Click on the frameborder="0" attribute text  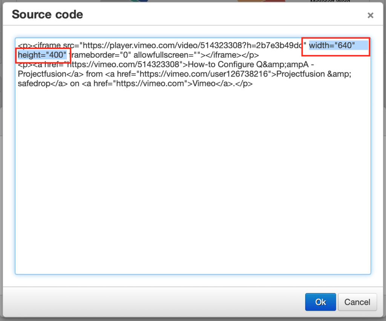(100, 55)
